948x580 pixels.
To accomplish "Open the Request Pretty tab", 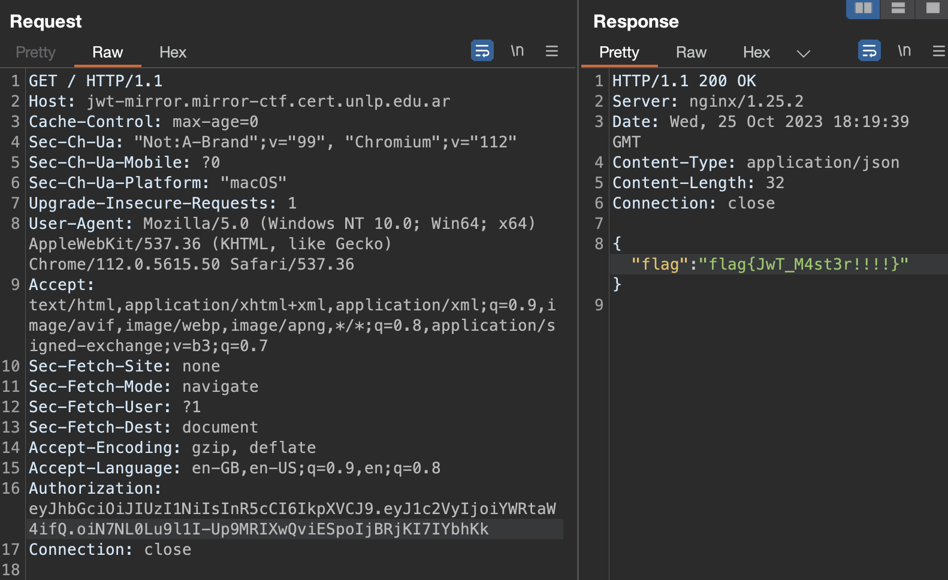I will 35,52.
